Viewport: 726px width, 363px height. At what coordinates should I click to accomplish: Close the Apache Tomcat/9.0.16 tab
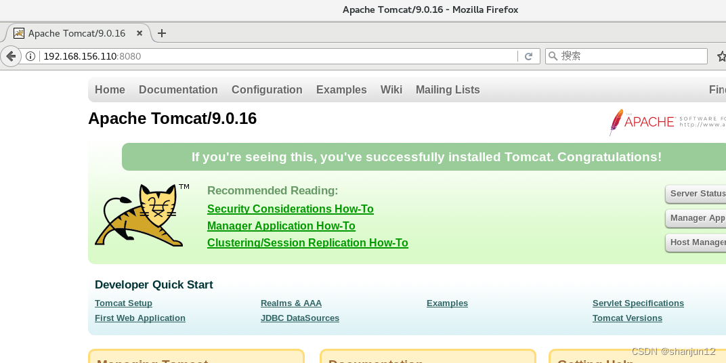tap(140, 33)
